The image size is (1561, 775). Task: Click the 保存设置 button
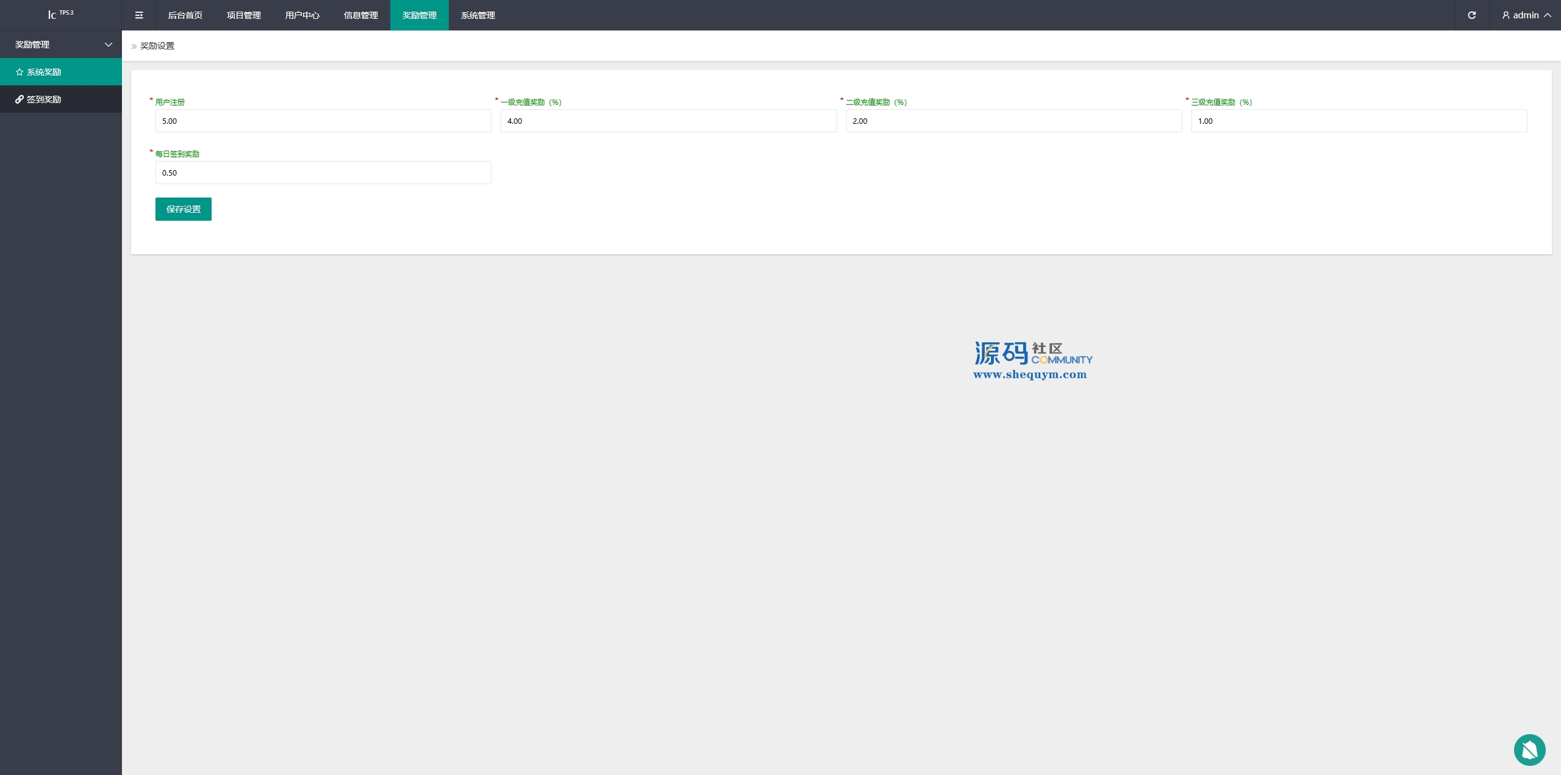point(183,209)
